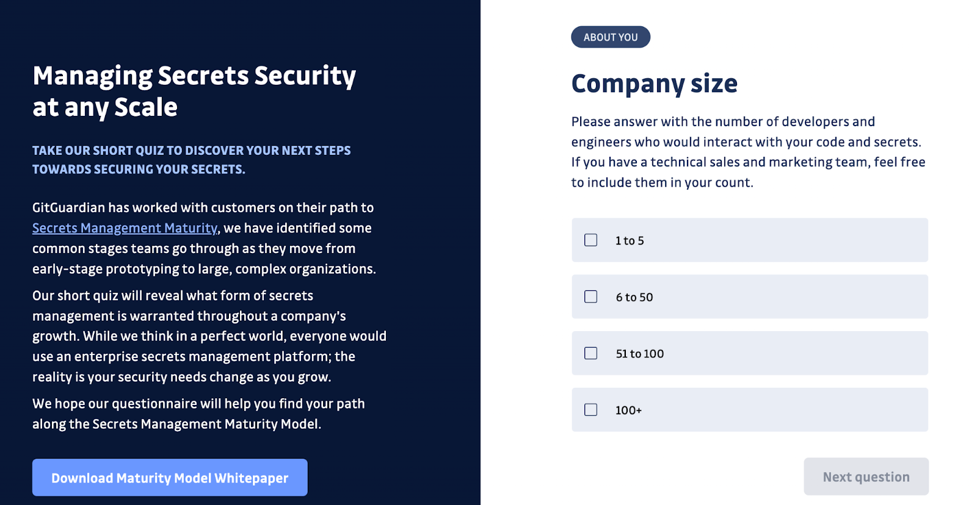The image size is (977, 505).
Task: Open the Secrets Management Maturity link
Action: (x=124, y=227)
